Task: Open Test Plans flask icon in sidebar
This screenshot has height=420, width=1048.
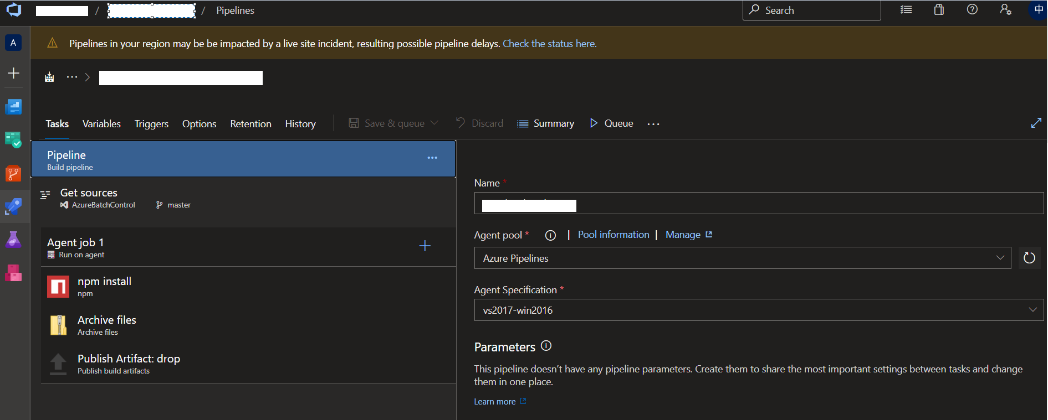Action: click(x=13, y=240)
